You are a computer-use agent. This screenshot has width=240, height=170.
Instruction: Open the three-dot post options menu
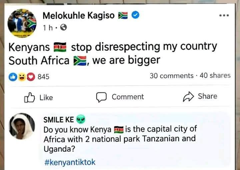point(224,15)
